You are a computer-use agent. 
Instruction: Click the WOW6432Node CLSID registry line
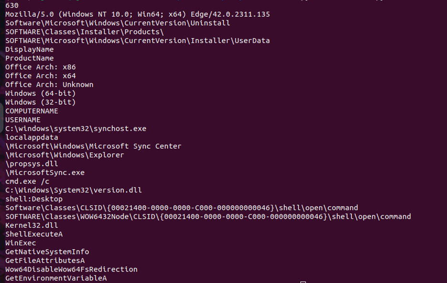tap(208, 217)
